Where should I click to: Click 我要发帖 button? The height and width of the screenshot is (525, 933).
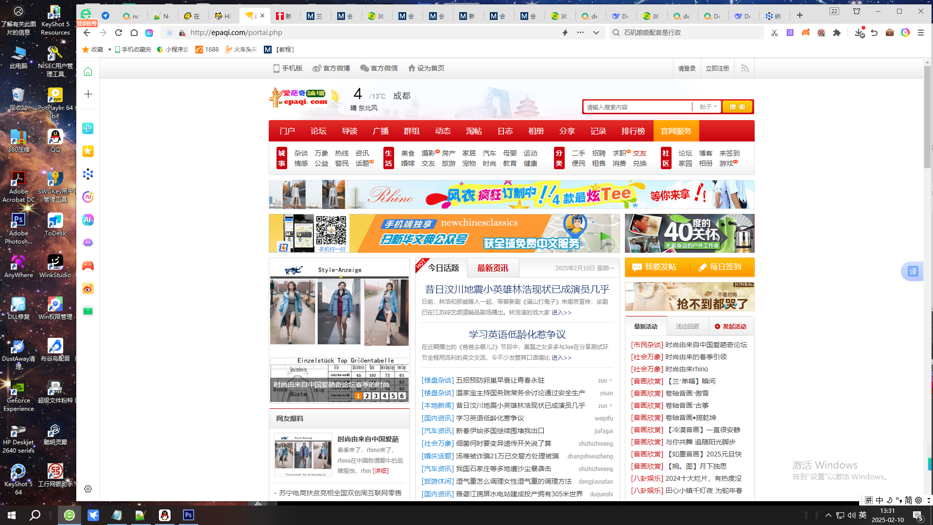click(654, 267)
